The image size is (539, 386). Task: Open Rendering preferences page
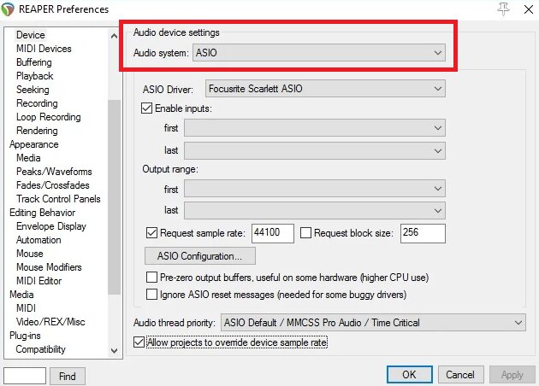click(37, 131)
